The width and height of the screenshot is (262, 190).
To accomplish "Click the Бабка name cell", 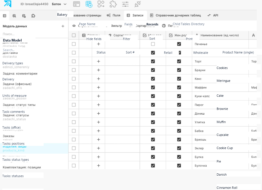I will (220, 131).
